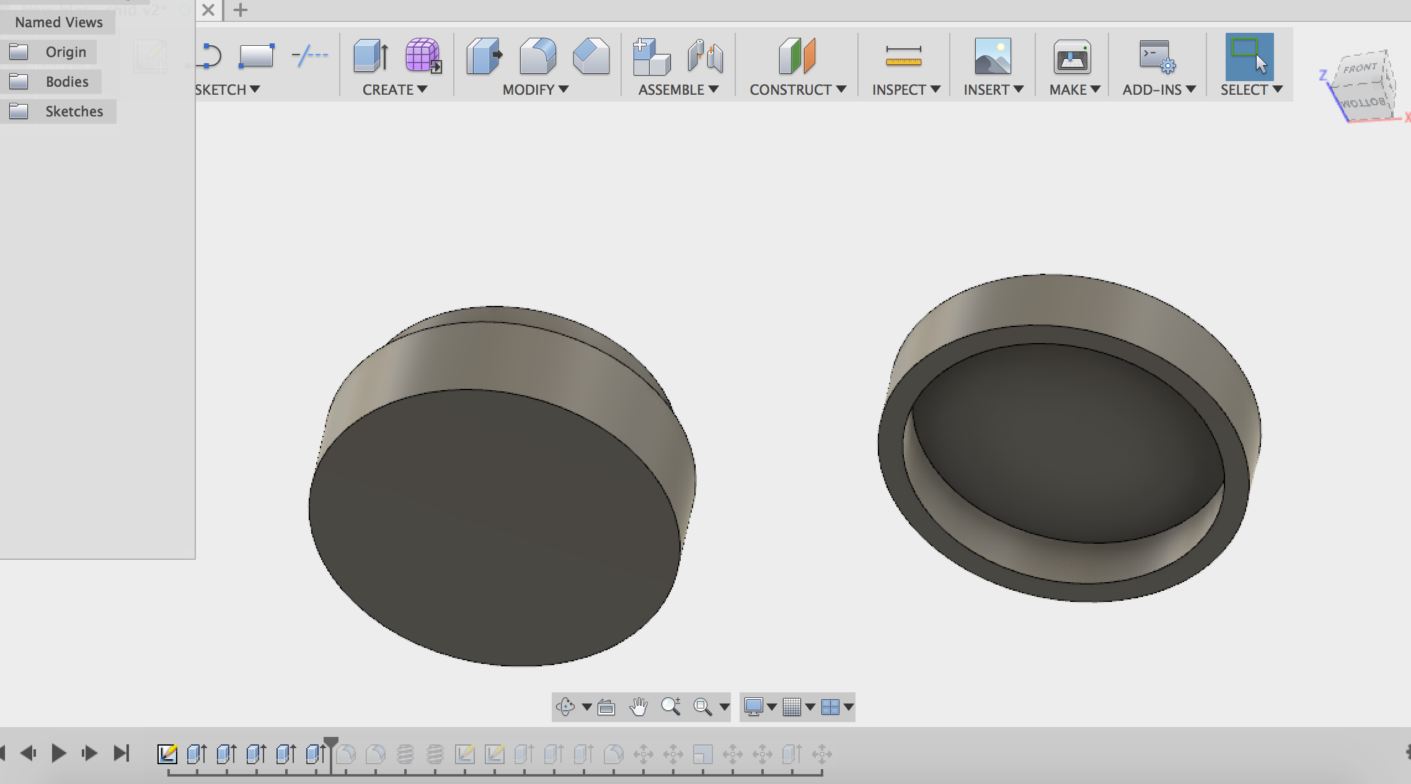Open the Orbit type dropdown arrow

(586, 707)
